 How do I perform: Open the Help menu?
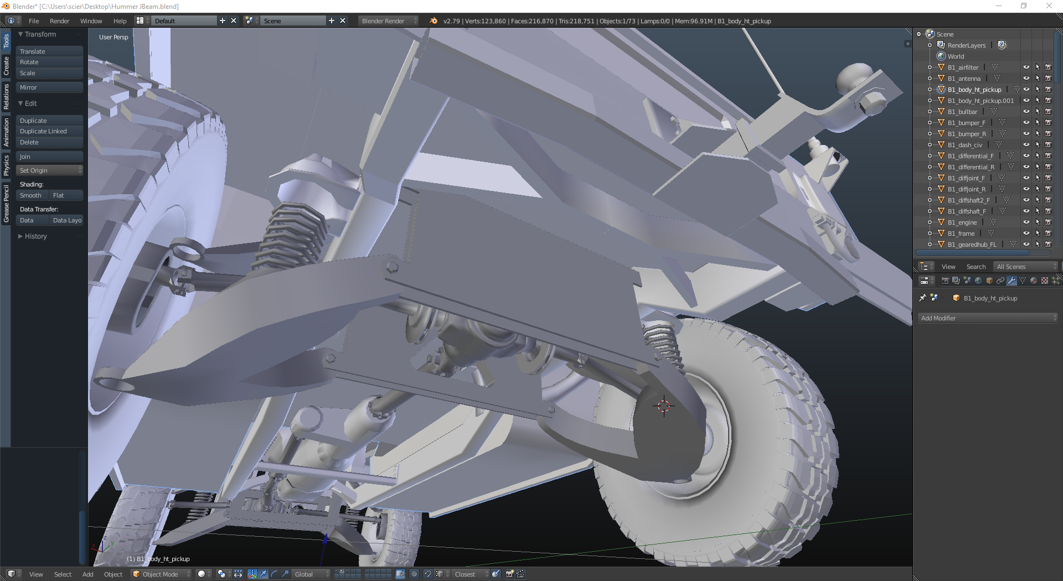120,20
